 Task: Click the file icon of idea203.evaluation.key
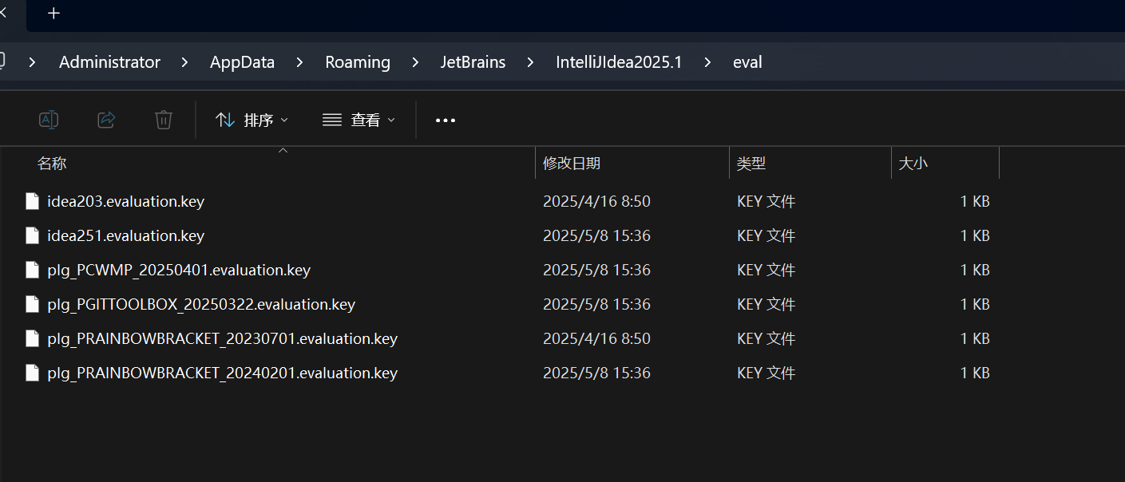pyautogui.click(x=32, y=201)
